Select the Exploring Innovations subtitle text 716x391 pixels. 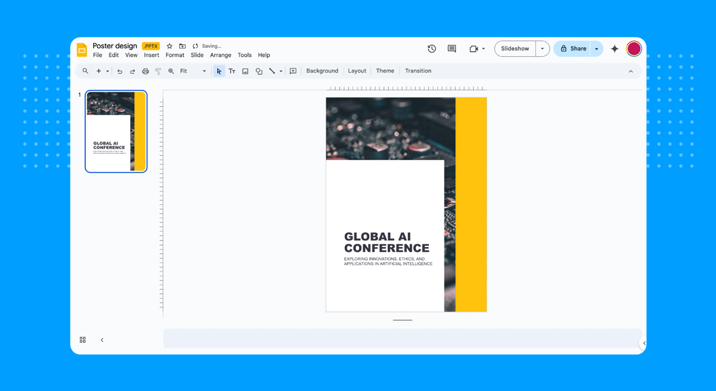[x=388, y=261]
